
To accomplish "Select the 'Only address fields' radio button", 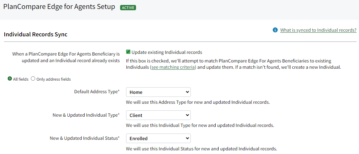I will click(x=33, y=79).
